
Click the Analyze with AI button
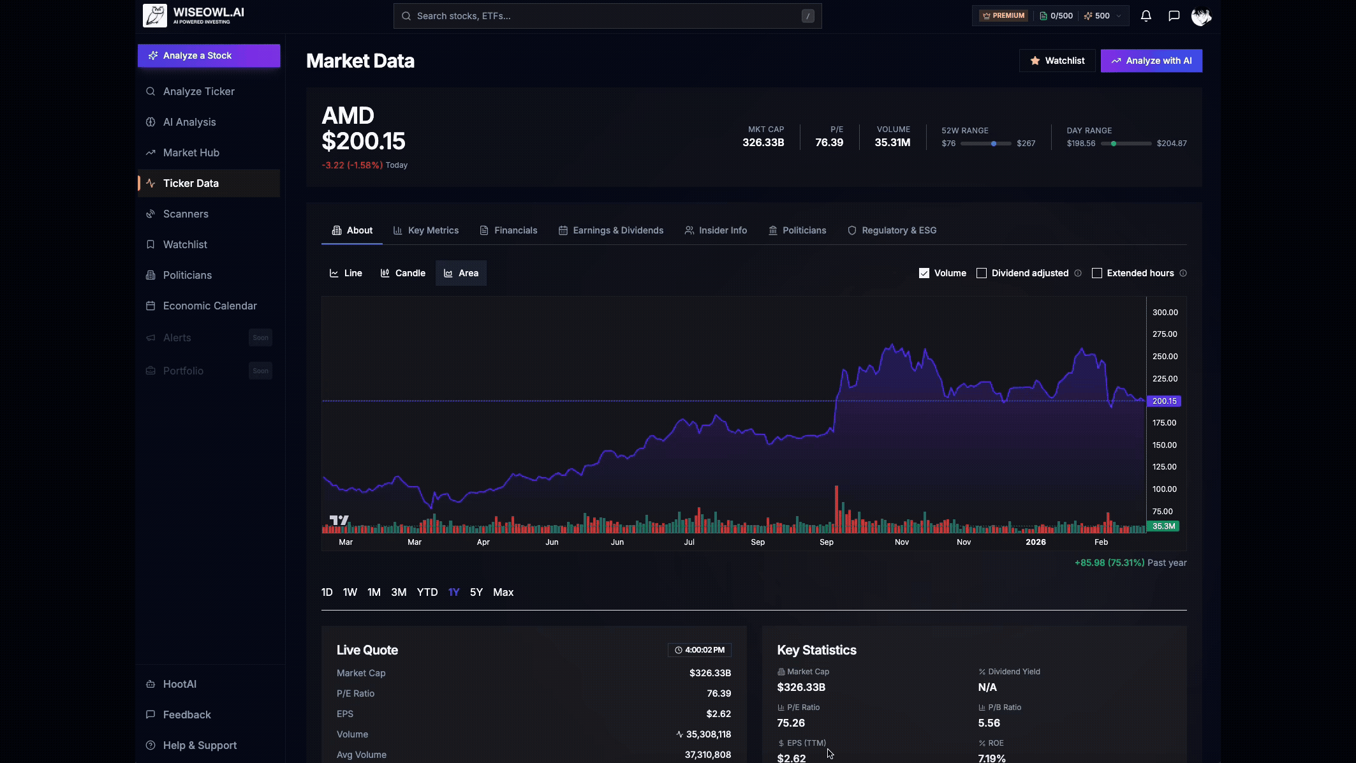point(1151,61)
